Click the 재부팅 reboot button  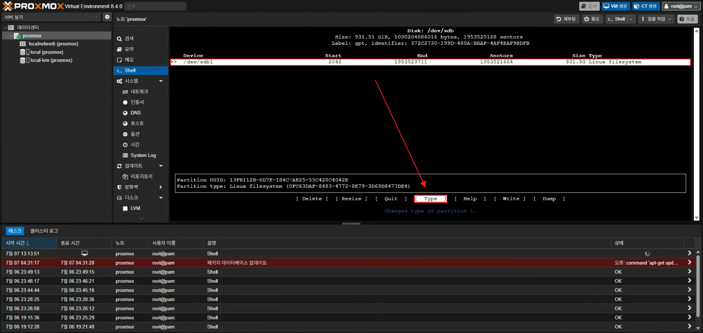point(566,19)
